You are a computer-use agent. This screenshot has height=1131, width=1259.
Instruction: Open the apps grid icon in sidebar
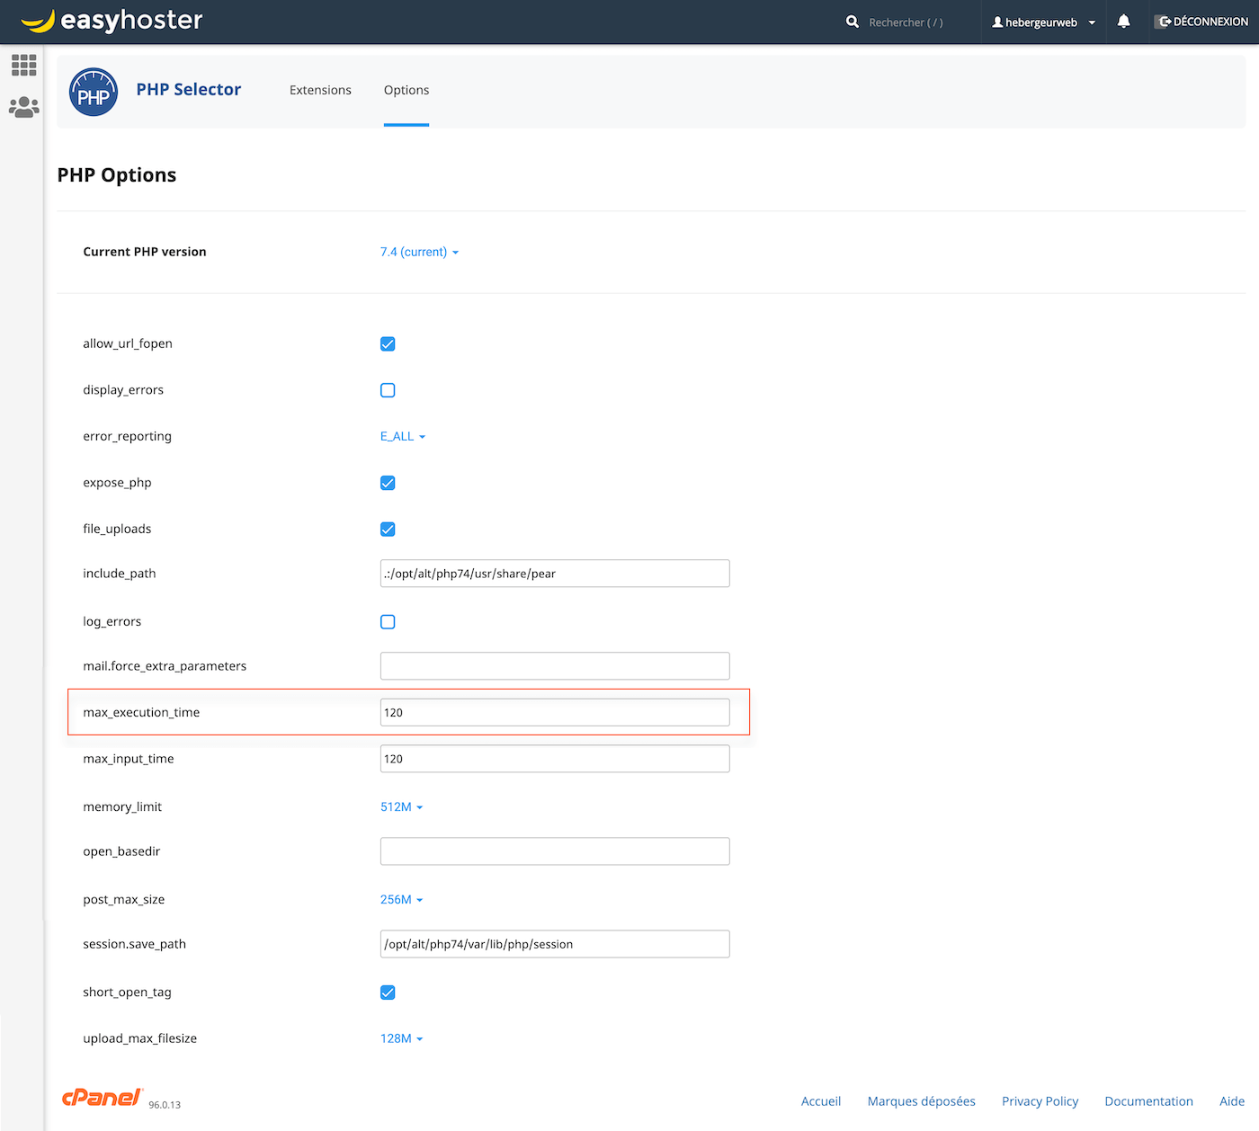tap(23, 65)
